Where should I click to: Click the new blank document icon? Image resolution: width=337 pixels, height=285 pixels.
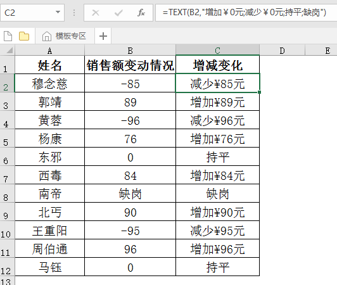click(x=8, y=36)
